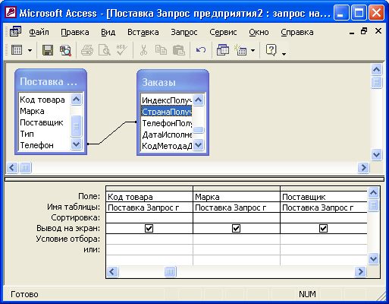Open the Сервис menu
Viewport: 389px width, 304px height.
click(223, 32)
